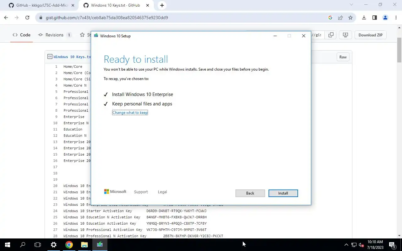Open the Revisions tab on gist

coord(55,35)
